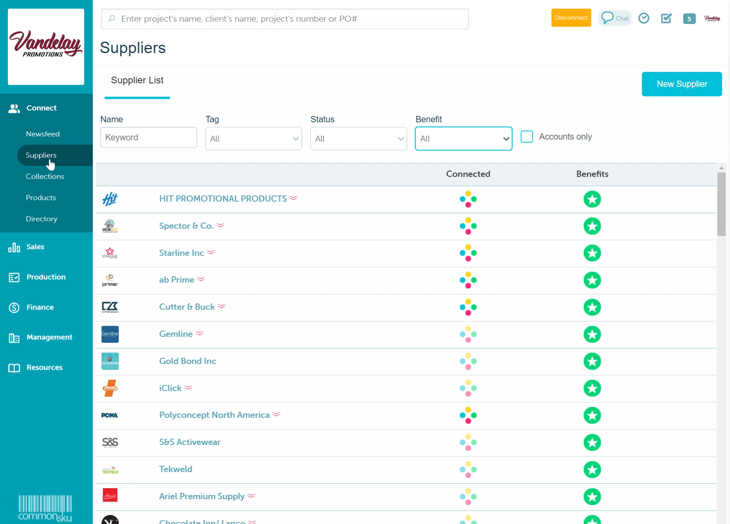Viewport: 730px width, 524px height.
Task: Open the notes checklist icon in header
Action: click(666, 18)
